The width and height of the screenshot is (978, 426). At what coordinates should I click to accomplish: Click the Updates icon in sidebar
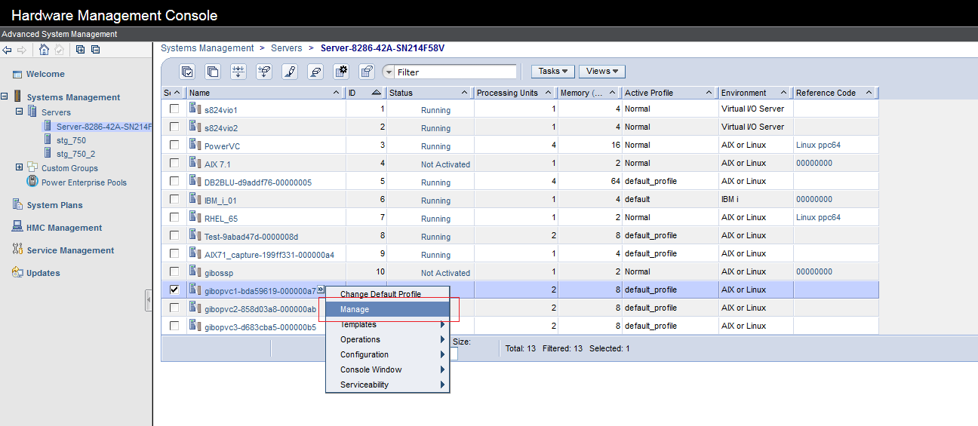pos(18,272)
